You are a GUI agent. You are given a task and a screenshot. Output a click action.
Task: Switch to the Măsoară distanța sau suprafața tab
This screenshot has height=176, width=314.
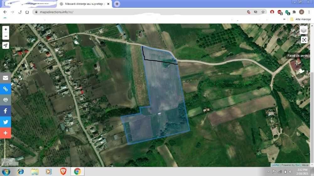[x=84, y=4]
